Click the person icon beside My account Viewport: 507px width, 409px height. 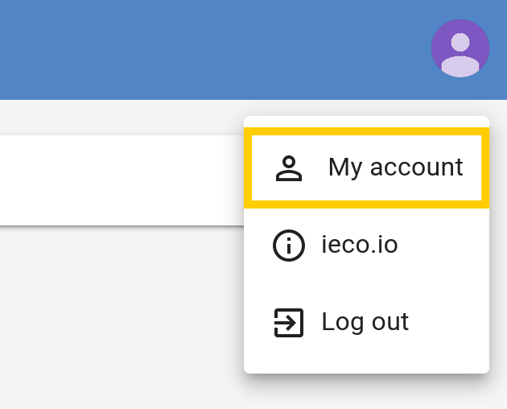tap(289, 168)
